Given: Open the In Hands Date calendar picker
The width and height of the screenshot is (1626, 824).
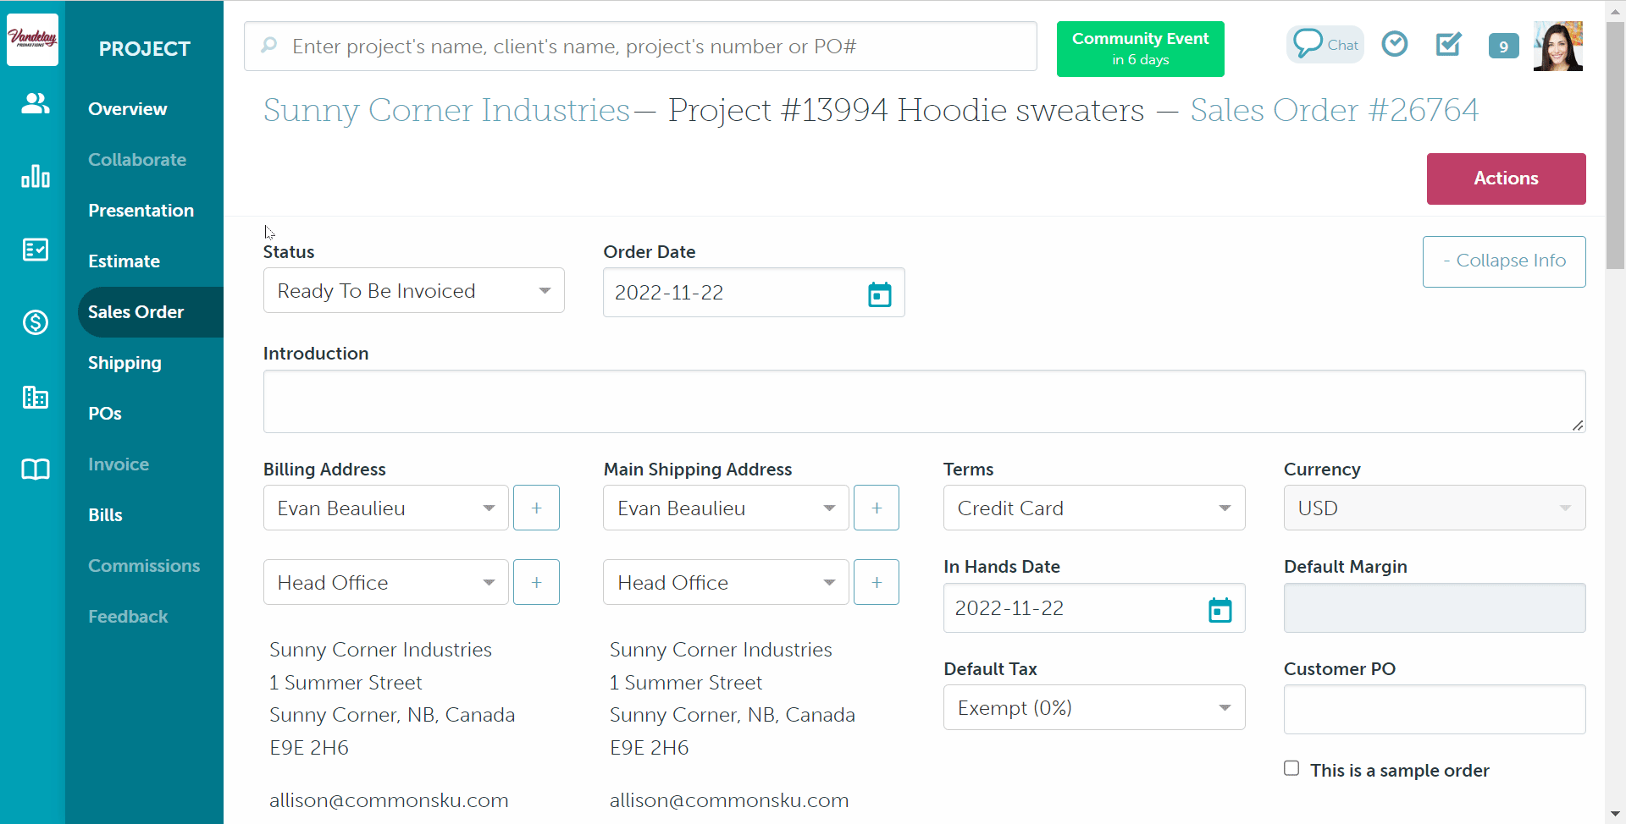Looking at the screenshot, I should (x=1219, y=609).
